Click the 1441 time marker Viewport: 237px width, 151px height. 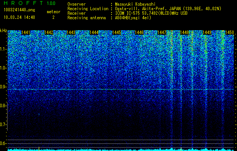click(26, 32)
